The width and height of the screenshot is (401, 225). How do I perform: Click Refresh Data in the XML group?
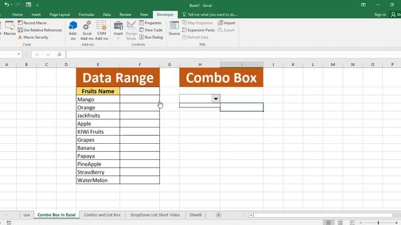(195, 37)
